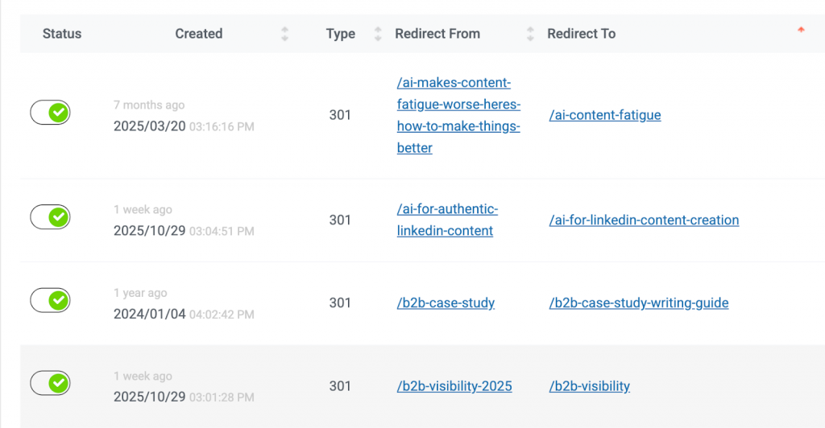Sort table by Status column header

click(x=62, y=34)
